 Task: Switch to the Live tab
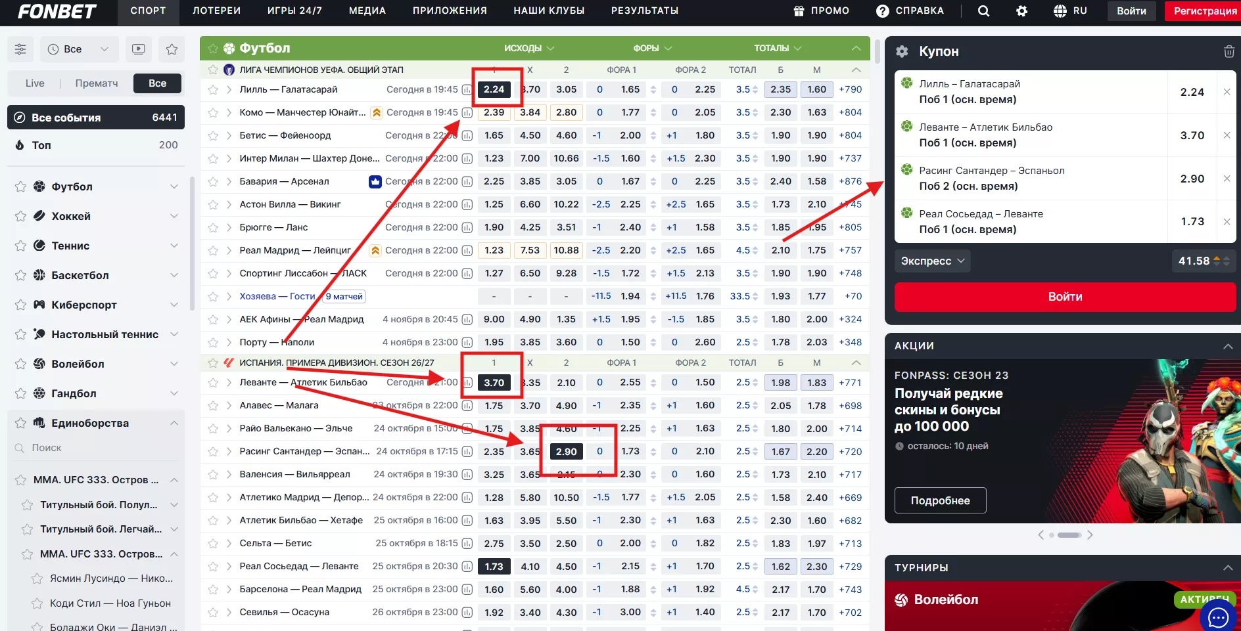tap(35, 83)
